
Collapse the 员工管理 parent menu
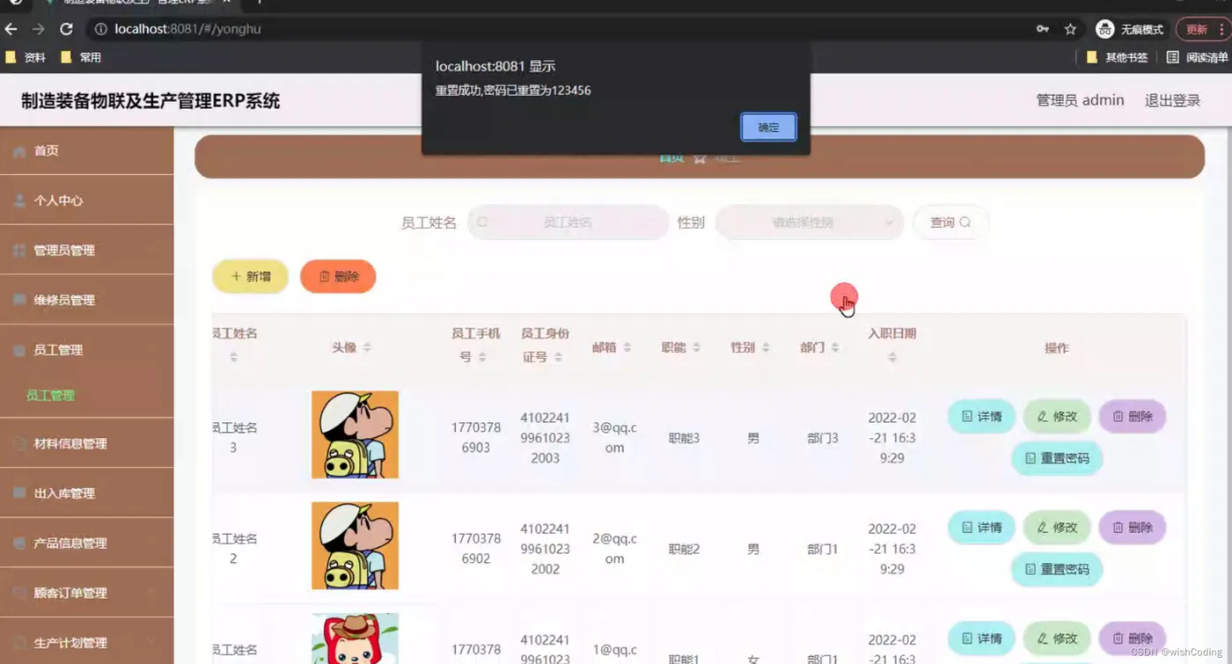click(86, 350)
